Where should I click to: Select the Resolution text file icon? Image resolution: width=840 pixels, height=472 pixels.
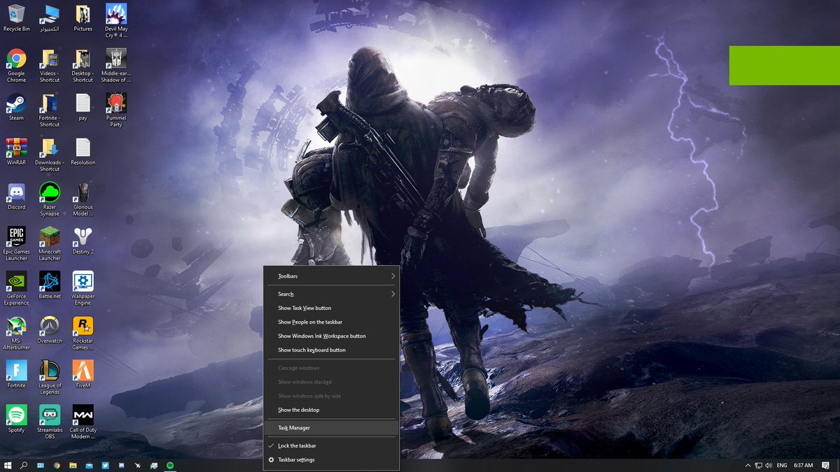pyautogui.click(x=83, y=151)
